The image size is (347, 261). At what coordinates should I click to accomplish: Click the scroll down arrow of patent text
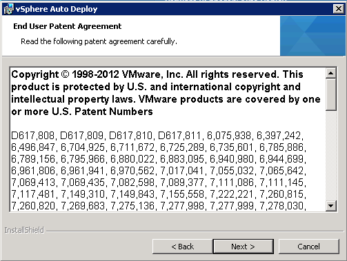pyautogui.click(x=331, y=205)
